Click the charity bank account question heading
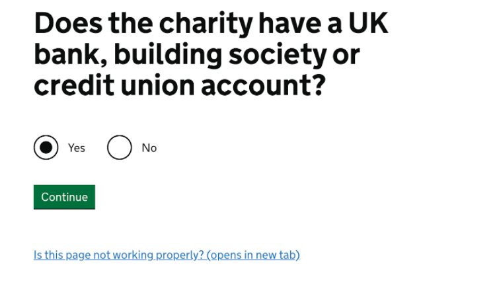The image size is (497, 288). tap(211, 55)
